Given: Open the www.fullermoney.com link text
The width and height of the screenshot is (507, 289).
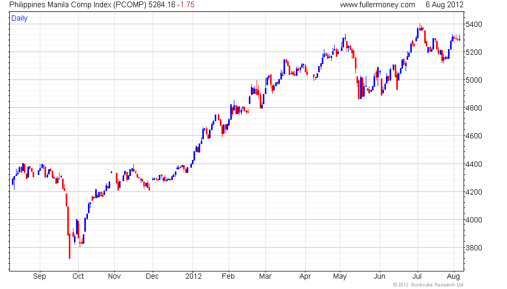Looking at the screenshot, I should click(x=378, y=5).
